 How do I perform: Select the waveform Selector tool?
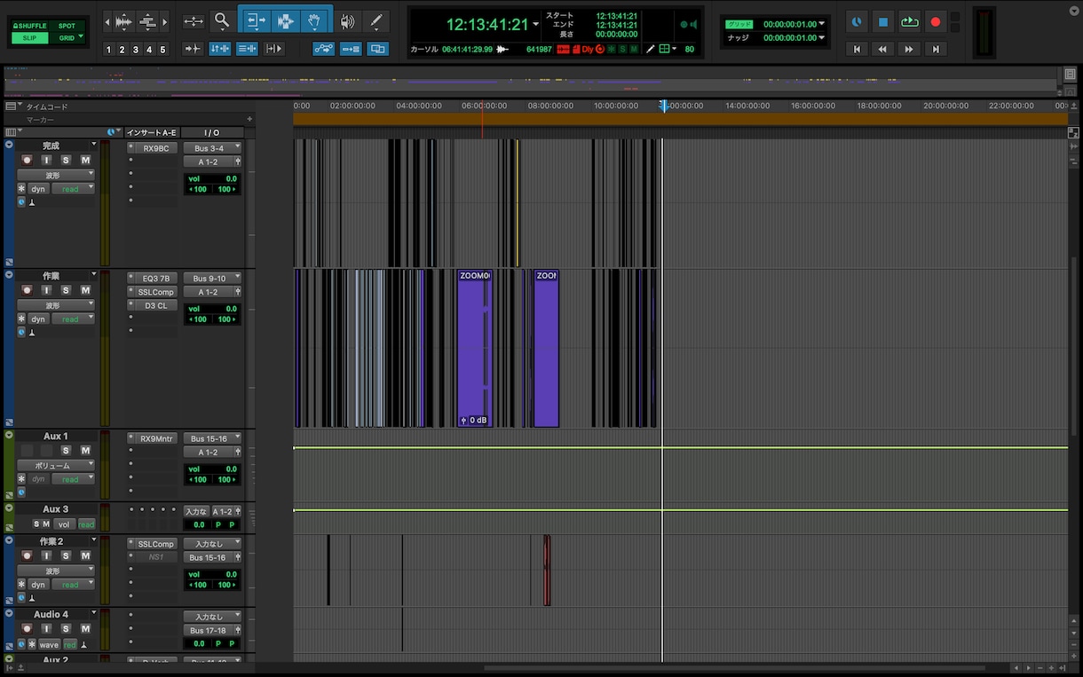click(x=285, y=20)
